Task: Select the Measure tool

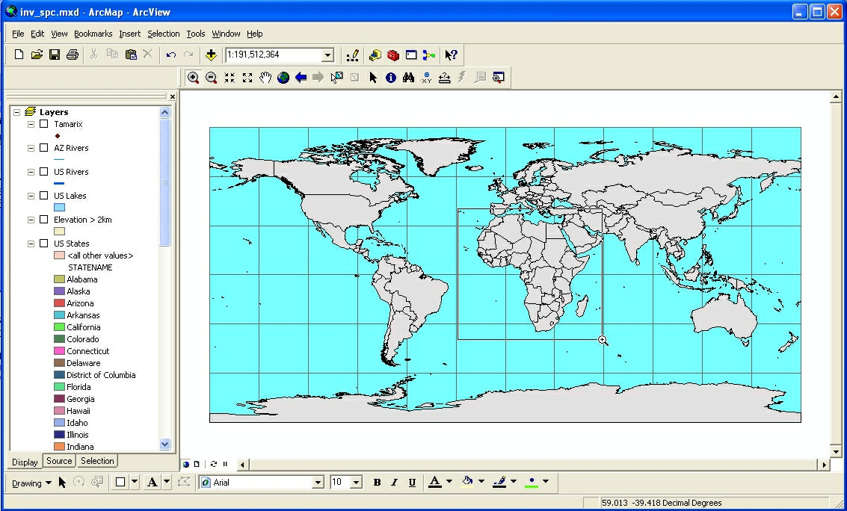Action: pyautogui.click(x=445, y=77)
